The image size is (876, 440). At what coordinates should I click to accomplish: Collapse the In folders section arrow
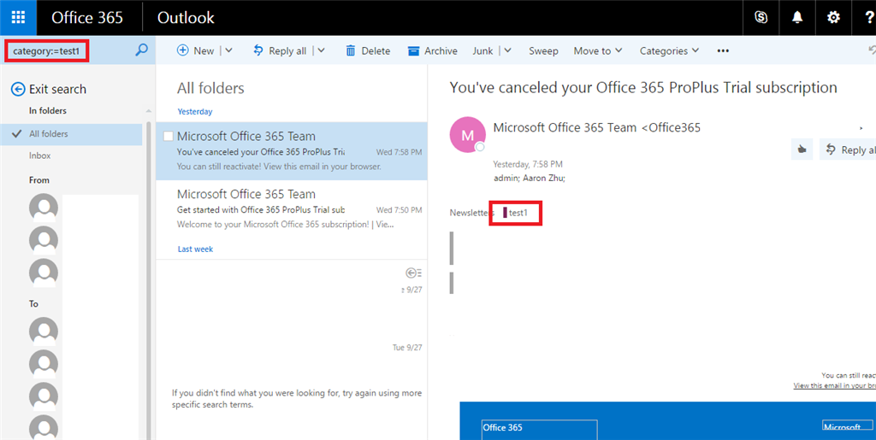coord(148,111)
